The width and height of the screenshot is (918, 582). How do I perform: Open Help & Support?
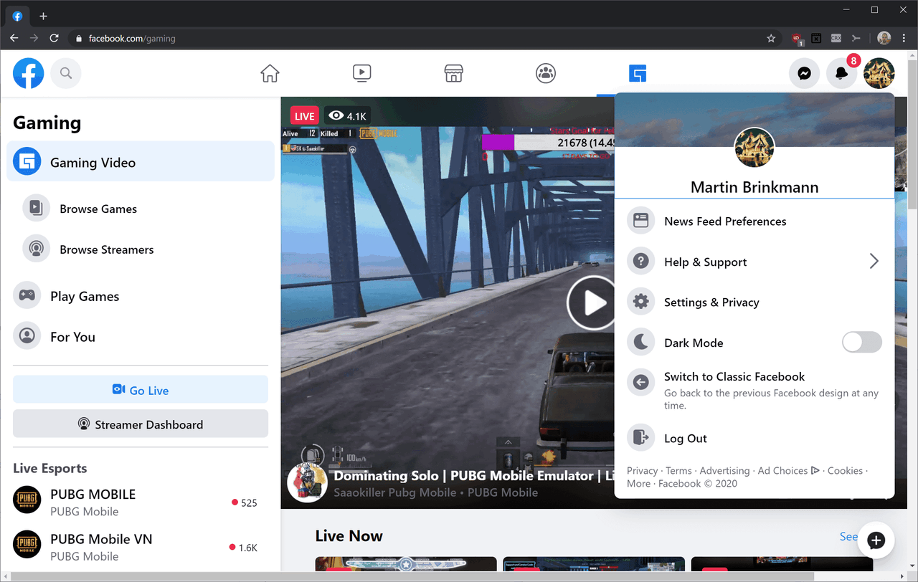(x=754, y=262)
